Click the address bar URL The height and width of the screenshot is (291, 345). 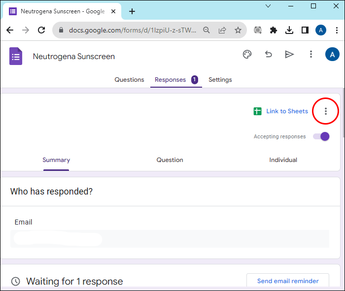[133, 30]
